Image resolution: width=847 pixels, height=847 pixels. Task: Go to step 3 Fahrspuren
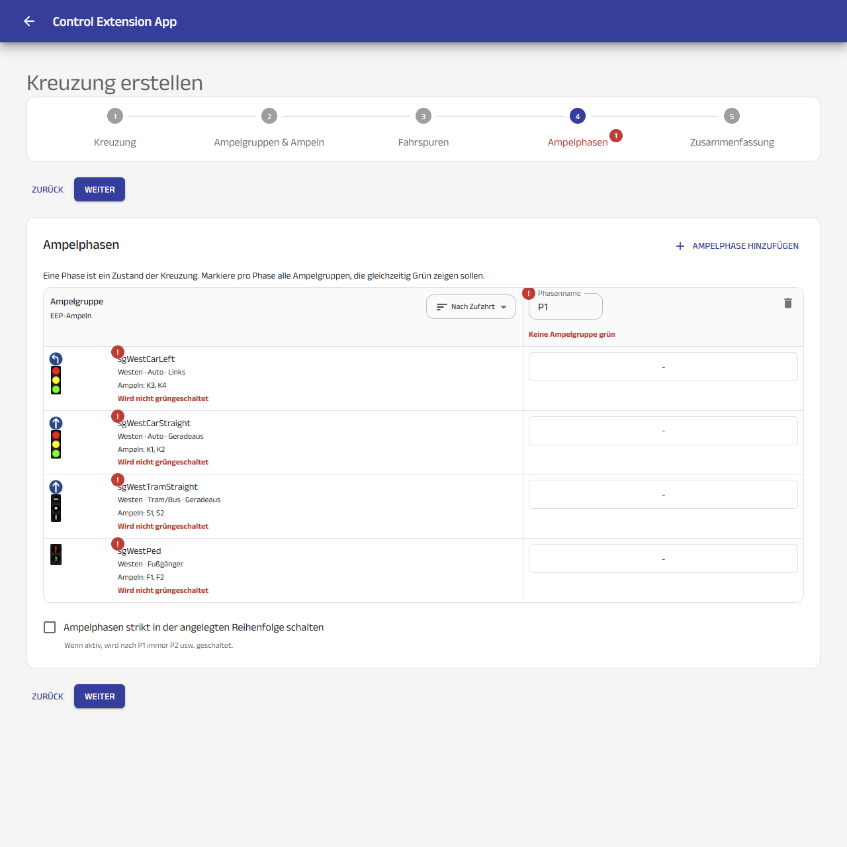pos(423,128)
